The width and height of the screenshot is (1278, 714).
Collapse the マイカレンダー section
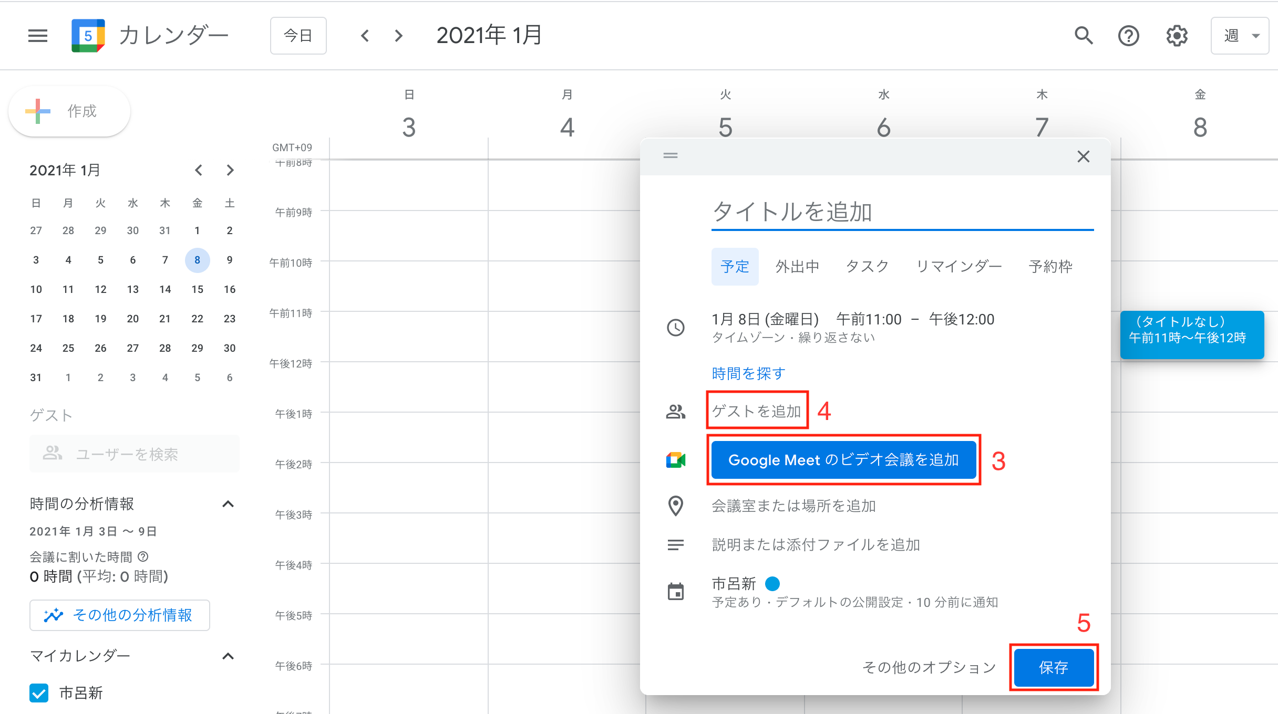[228, 656]
